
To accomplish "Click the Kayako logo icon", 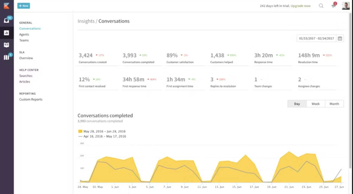I will 7,6.
